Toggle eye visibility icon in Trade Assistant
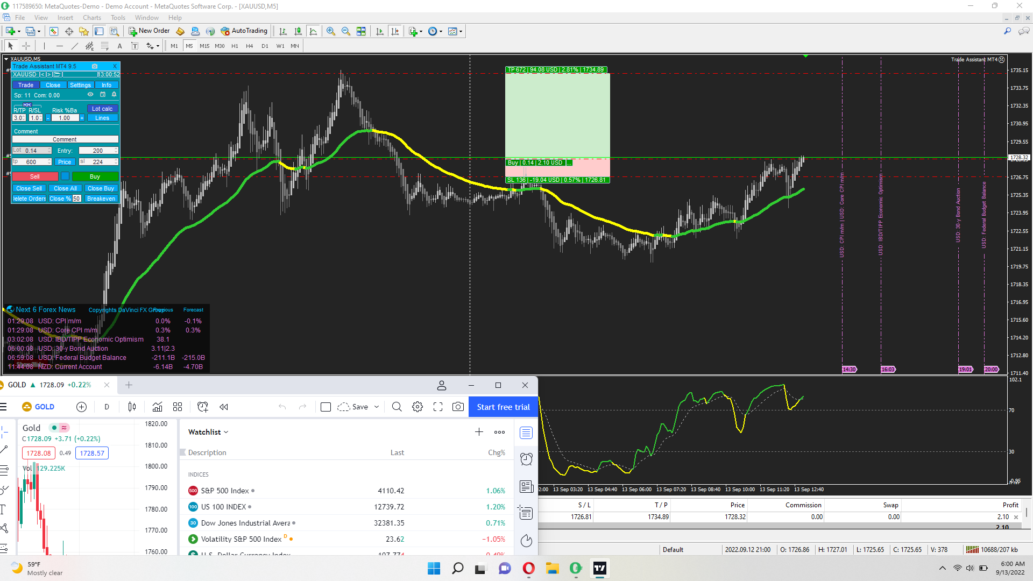The width and height of the screenshot is (1033, 581). (x=90, y=95)
